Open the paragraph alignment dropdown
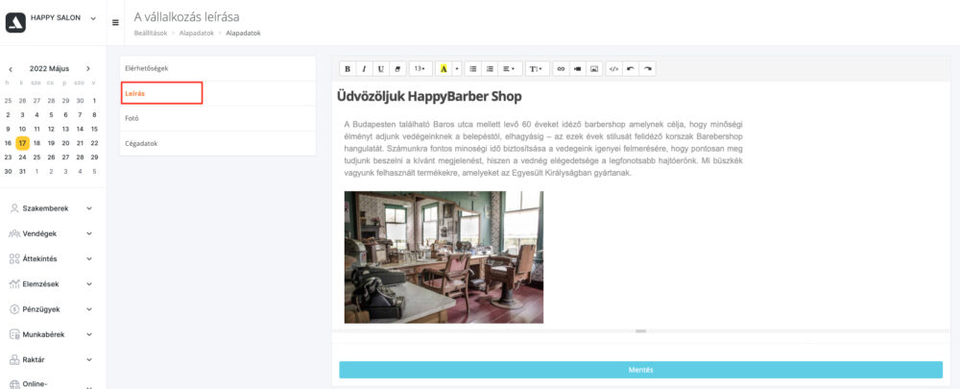Image resolution: width=960 pixels, height=389 pixels. tap(511, 69)
